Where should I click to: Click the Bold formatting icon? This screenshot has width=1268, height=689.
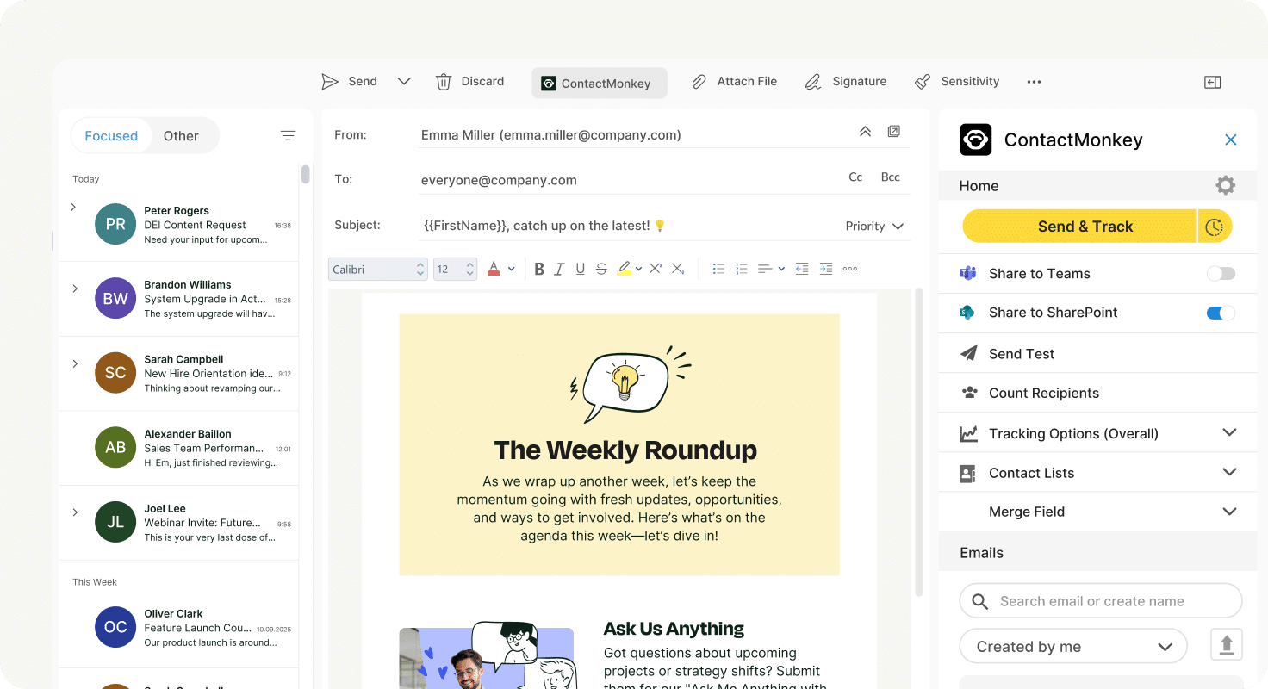point(539,269)
